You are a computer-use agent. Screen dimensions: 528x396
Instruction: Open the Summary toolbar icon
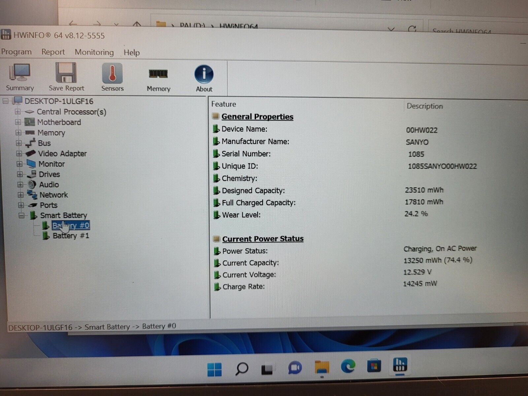(20, 77)
